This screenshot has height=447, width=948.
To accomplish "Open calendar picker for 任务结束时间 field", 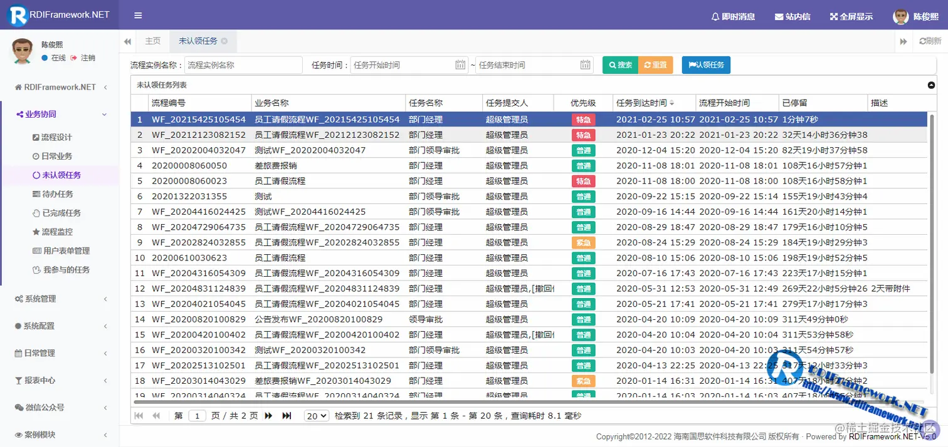I will [x=585, y=64].
